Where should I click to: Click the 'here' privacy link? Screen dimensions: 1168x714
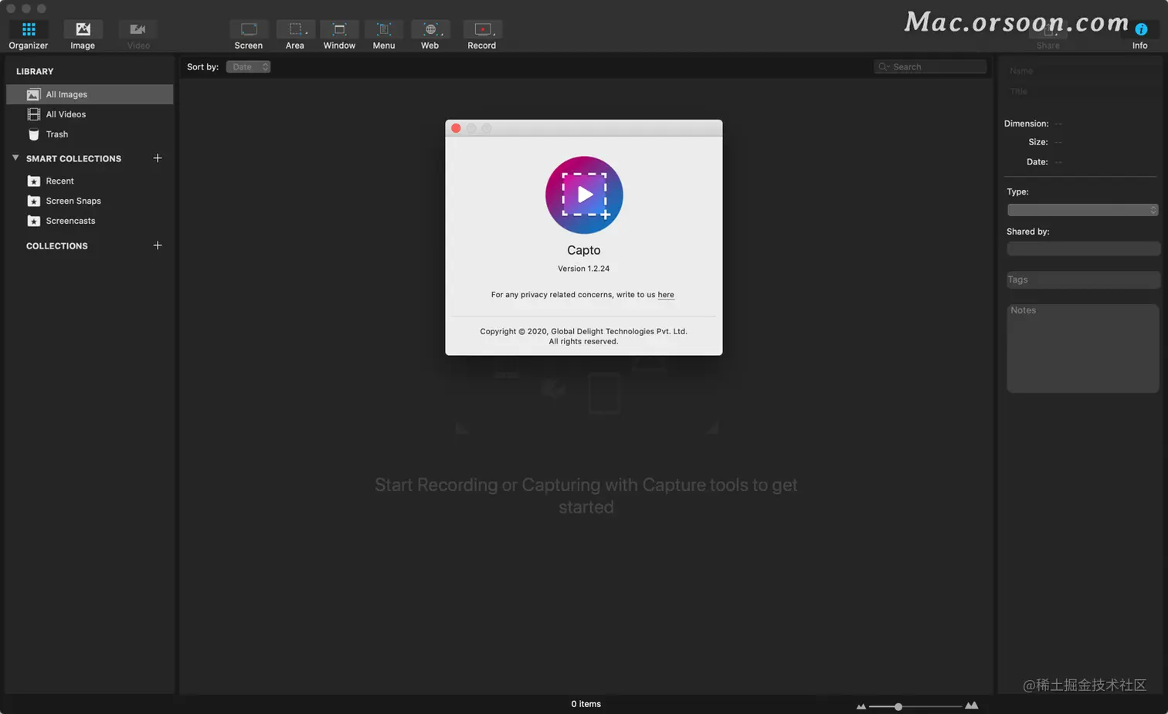(666, 295)
